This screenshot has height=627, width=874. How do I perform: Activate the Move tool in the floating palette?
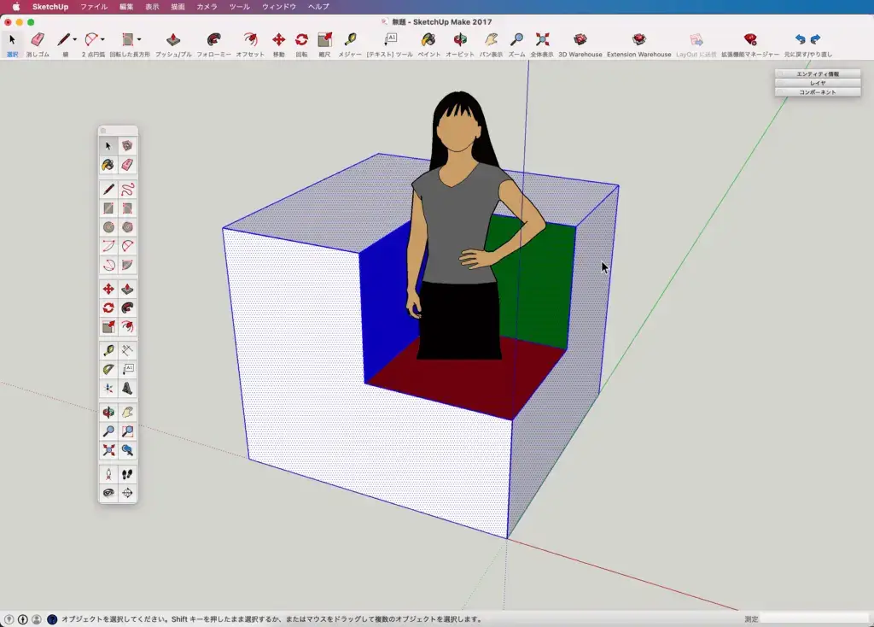[x=108, y=289]
